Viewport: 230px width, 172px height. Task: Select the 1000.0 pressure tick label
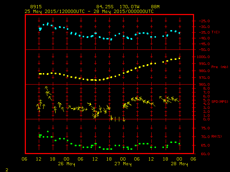tap(203, 57)
